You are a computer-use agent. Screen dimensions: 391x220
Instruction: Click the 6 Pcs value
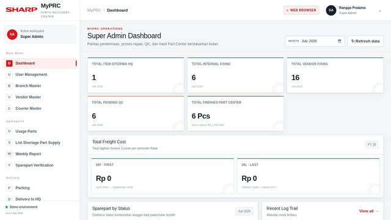[x=201, y=116]
